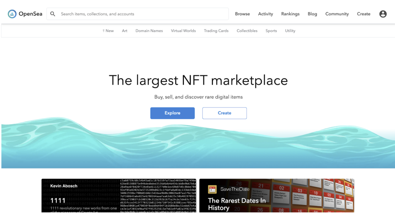This screenshot has width=395, height=216.
Task: Choose the Trading Cards category
Action: (x=216, y=31)
